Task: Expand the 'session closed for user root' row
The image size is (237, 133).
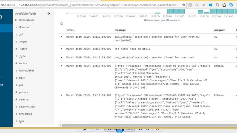Action: 61,57
